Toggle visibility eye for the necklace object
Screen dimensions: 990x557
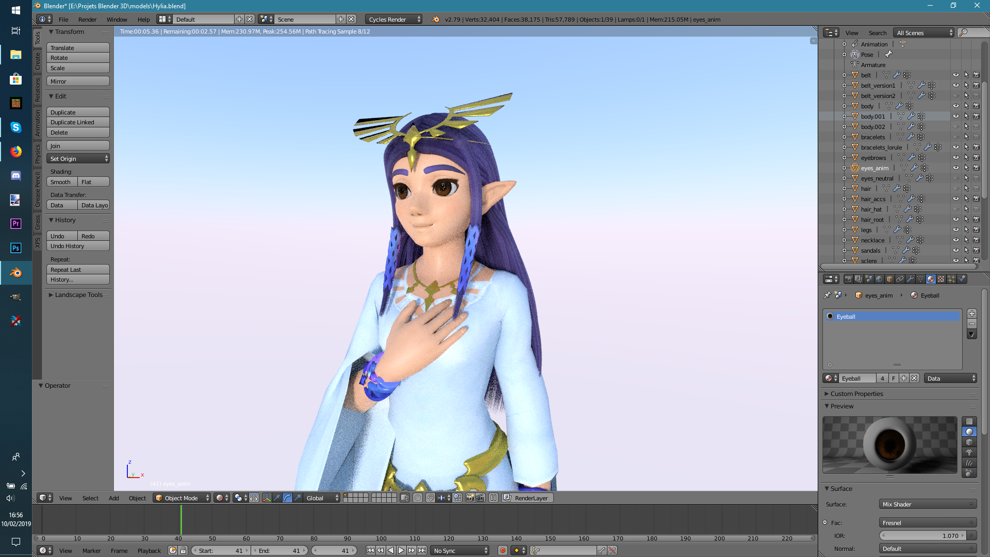click(955, 240)
